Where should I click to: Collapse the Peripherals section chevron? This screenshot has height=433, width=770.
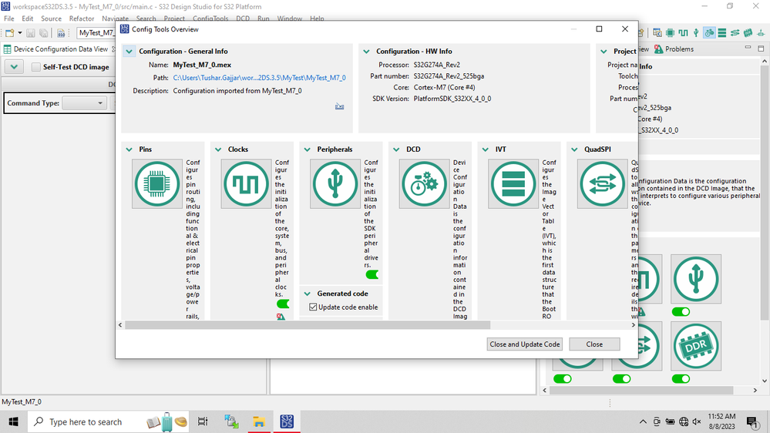308,149
